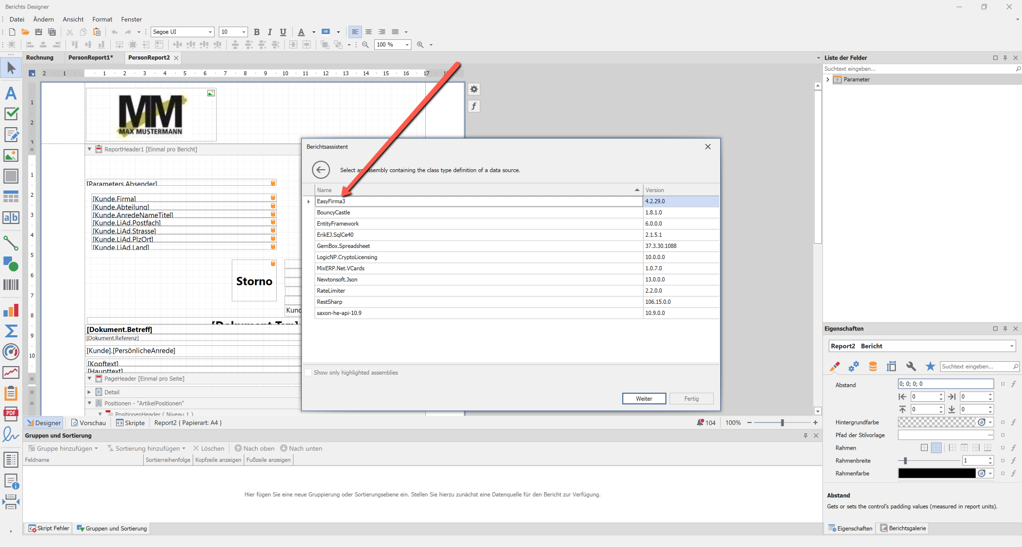The height and width of the screenshot is (547, 1022).
Task: Enable 'Show only highlighted assemblies' checkbox
Action: tap(308, 372)
